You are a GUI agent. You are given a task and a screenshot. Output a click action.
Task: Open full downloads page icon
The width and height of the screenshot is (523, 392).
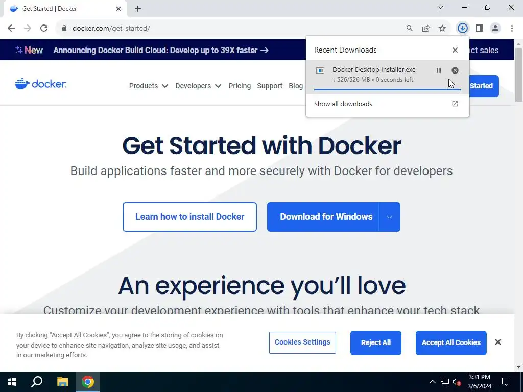click(455, 104)
